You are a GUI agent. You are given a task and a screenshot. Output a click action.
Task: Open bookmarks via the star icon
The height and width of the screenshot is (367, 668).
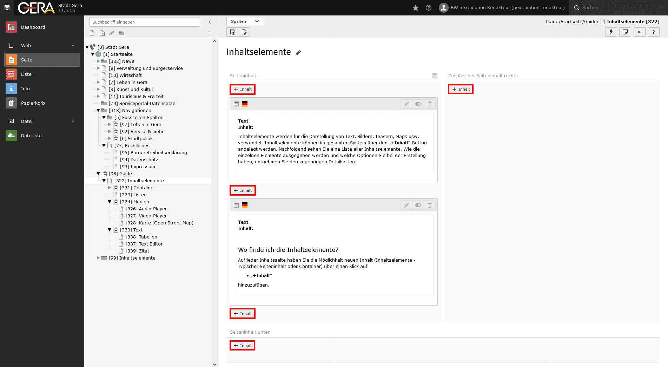(416, 8)
